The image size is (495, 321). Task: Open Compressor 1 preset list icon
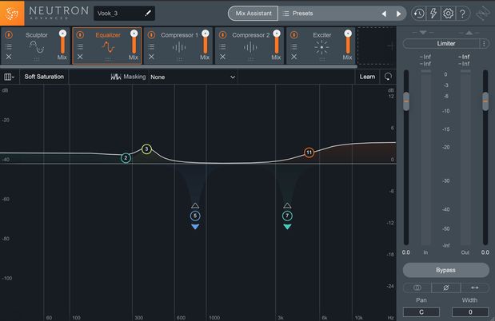coord(151,46)
